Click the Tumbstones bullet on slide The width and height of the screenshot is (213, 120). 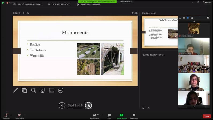click(38, 50)
